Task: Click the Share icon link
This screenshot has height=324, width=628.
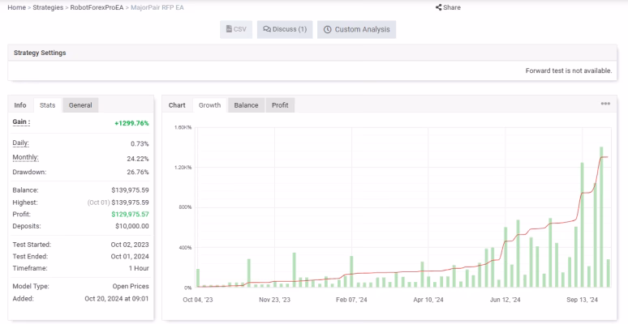Action: 448,7
